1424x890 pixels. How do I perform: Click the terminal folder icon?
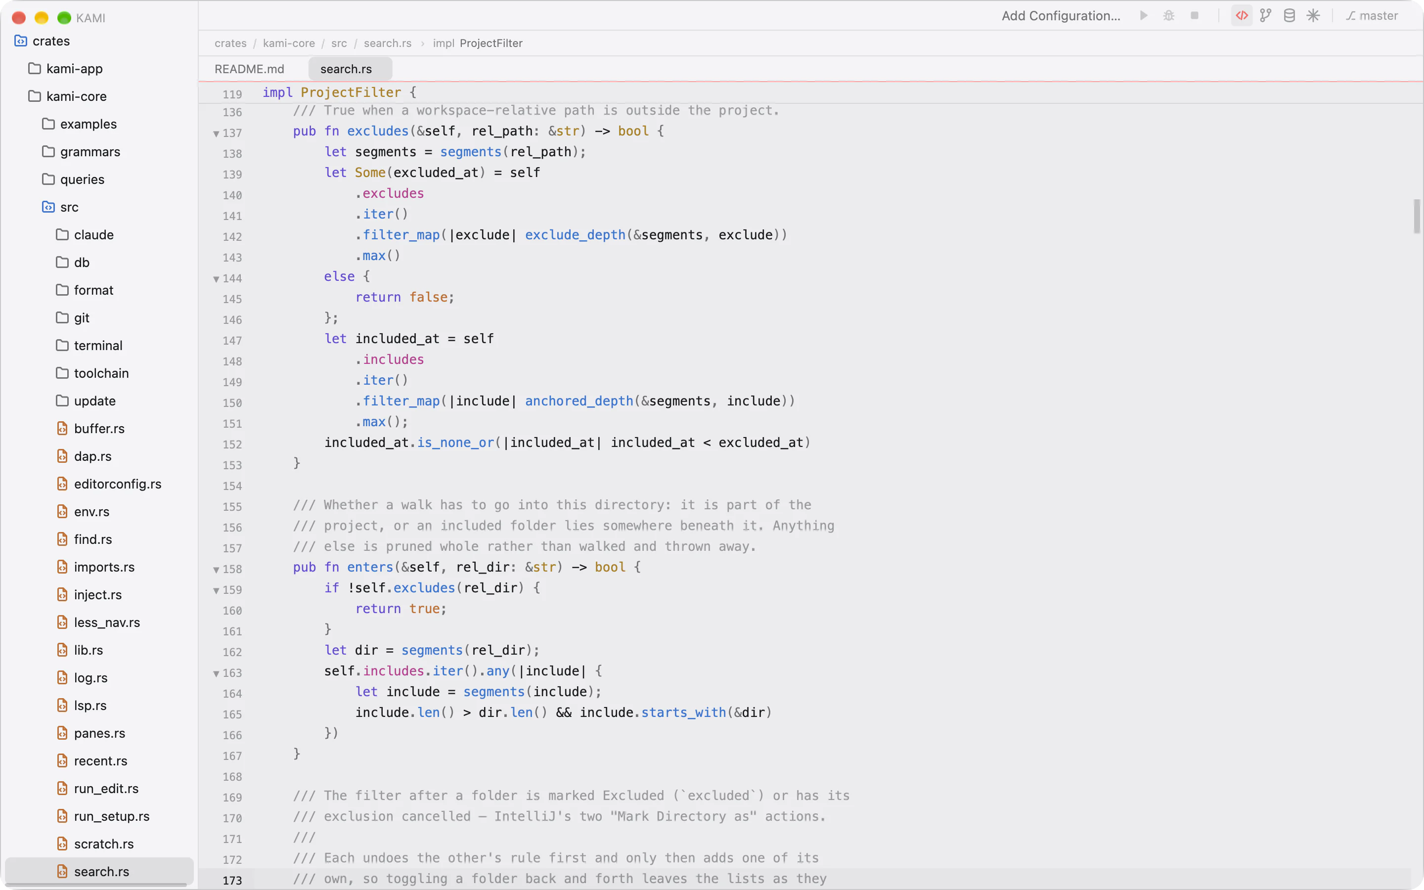[x=62, y=346]
